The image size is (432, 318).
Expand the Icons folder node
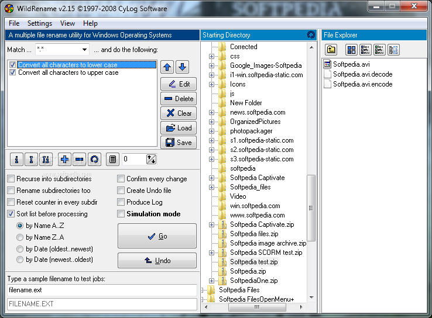(x=211, y=84)
